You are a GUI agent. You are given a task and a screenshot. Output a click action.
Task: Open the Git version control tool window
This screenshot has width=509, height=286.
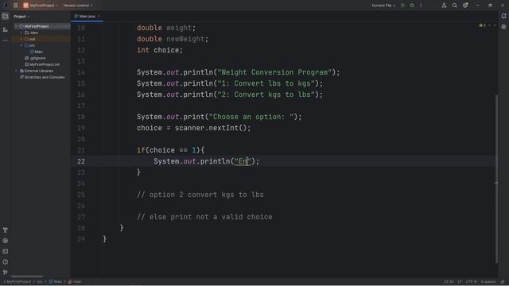[x=6, y=272]
